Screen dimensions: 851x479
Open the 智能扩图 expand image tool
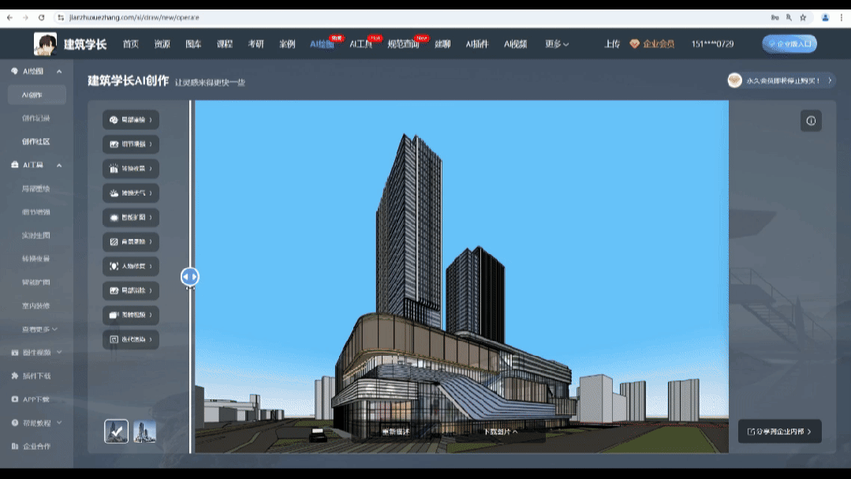coord(131,218)
